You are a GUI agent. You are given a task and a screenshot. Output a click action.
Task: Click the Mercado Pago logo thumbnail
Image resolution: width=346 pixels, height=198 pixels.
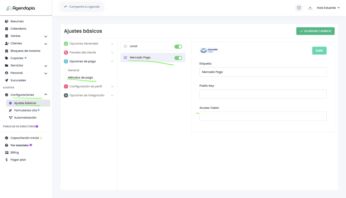pyautogui.click(x=209, y=51)
